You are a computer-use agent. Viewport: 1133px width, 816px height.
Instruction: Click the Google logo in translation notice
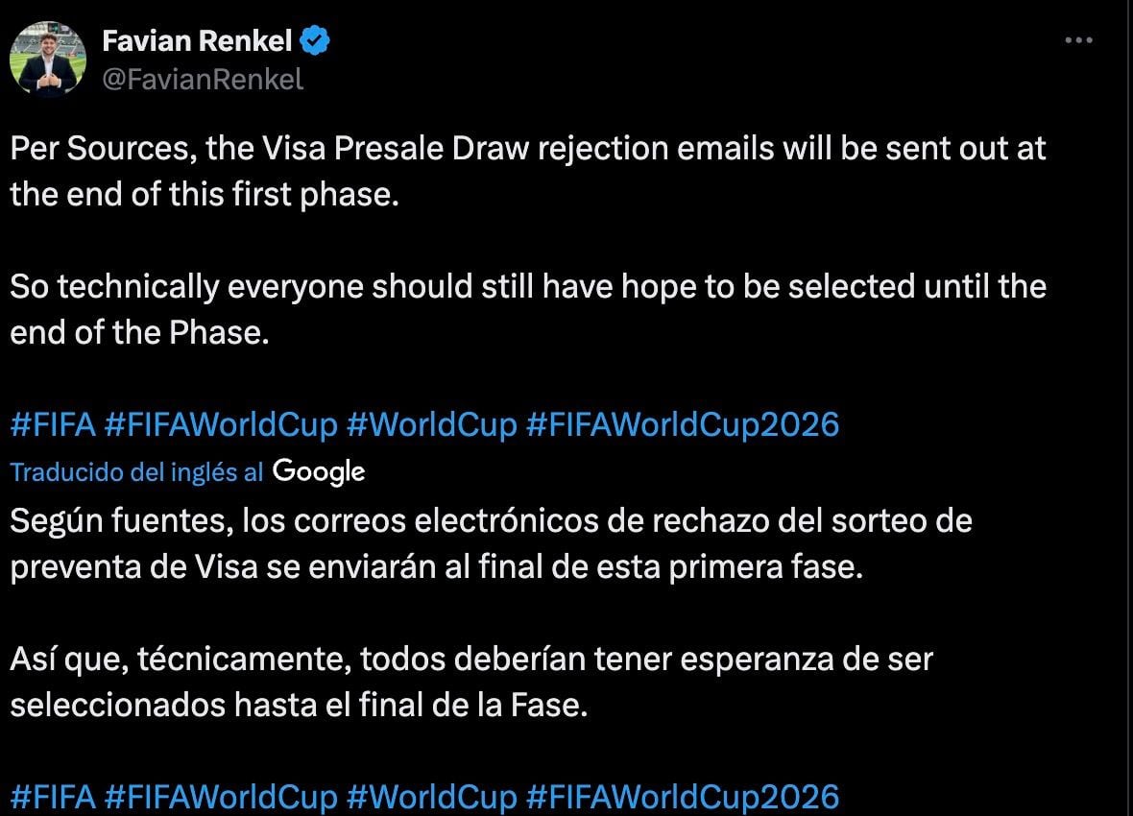point(318,471)
